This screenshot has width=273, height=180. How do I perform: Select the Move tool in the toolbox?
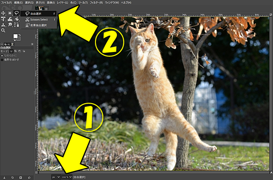[x=3, y=13]
